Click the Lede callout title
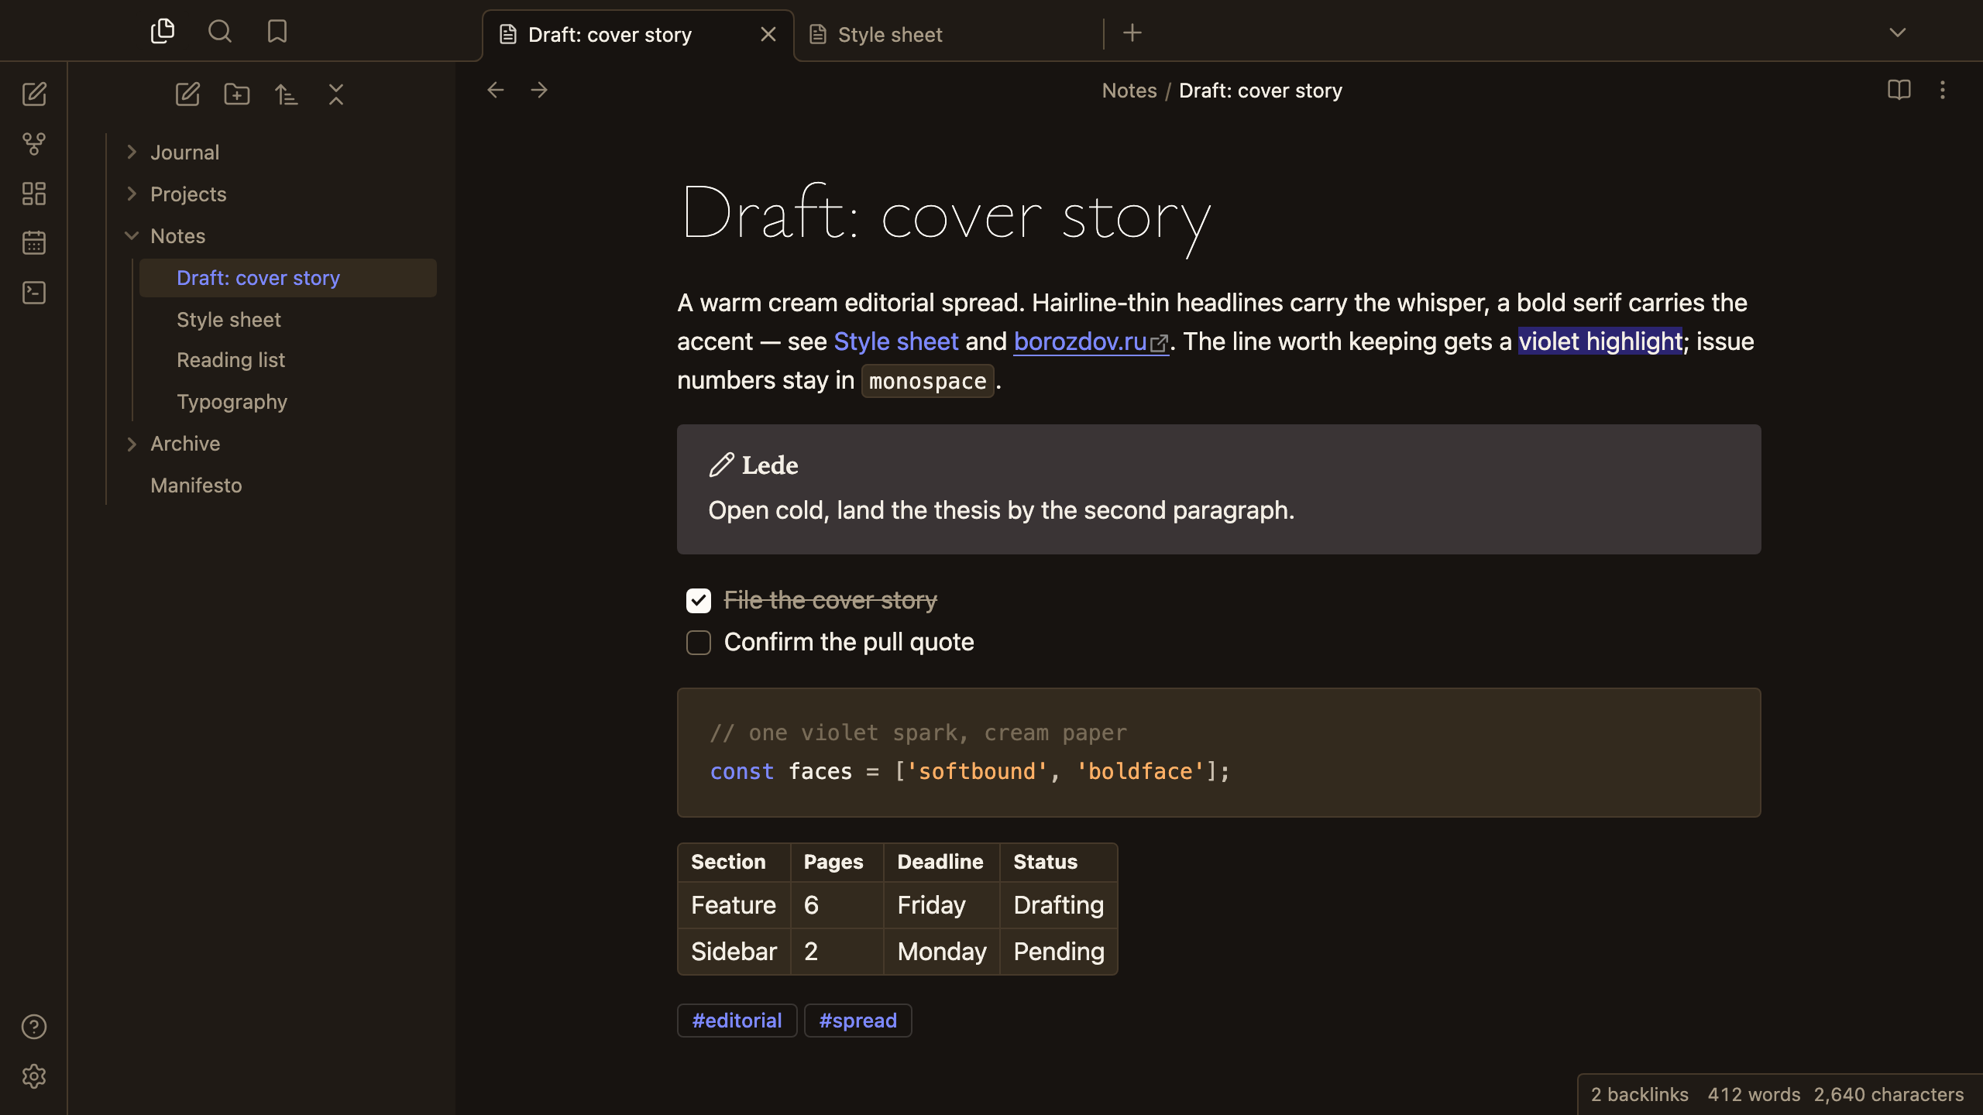The image size is (1983, 1115). pos(770,465)
